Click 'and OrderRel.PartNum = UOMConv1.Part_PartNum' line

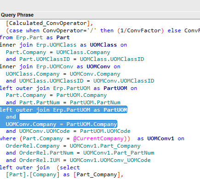[x=80, y=153]
